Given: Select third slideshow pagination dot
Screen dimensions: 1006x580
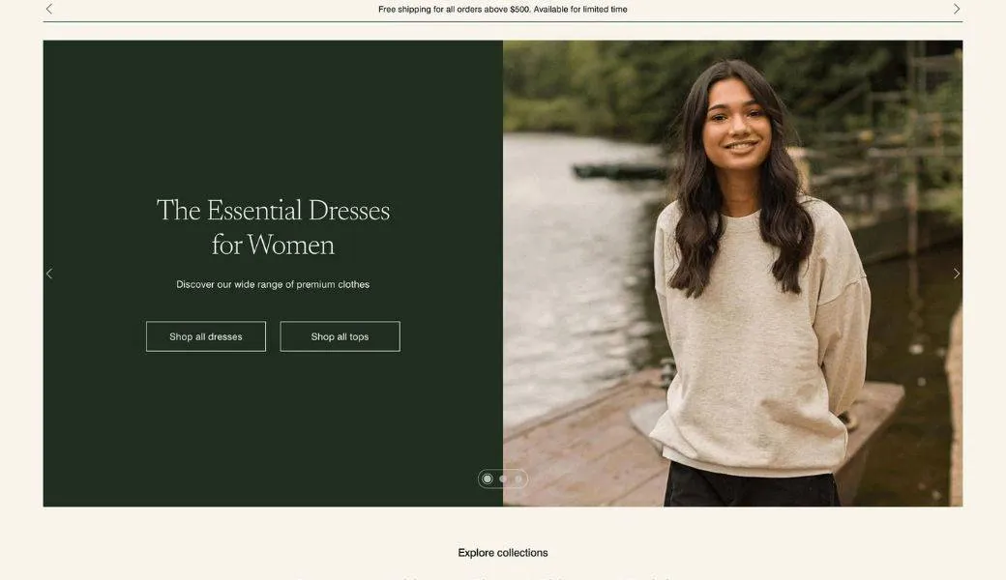Looking at the screenshot, I should coord(518,478).
